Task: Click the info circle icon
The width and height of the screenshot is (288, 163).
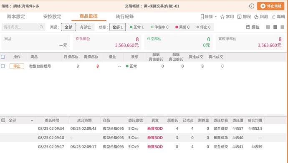Action: click(252, 6)
